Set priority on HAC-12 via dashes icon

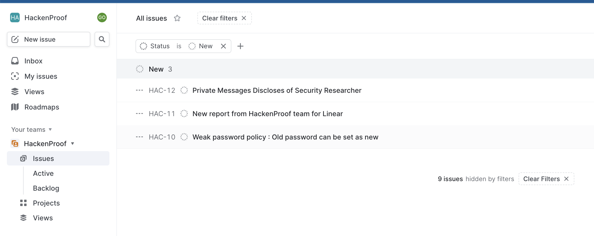point(139,90)
